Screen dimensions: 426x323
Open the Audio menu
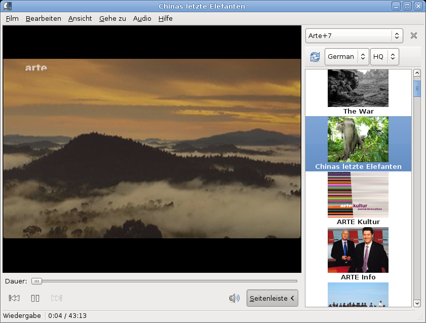tap(142, 18)
